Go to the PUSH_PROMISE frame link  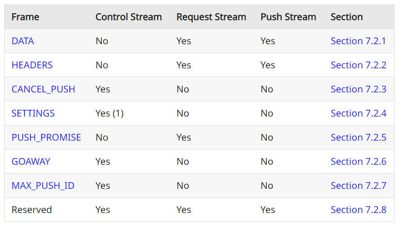pyautogui.click(x=47, y=137)
